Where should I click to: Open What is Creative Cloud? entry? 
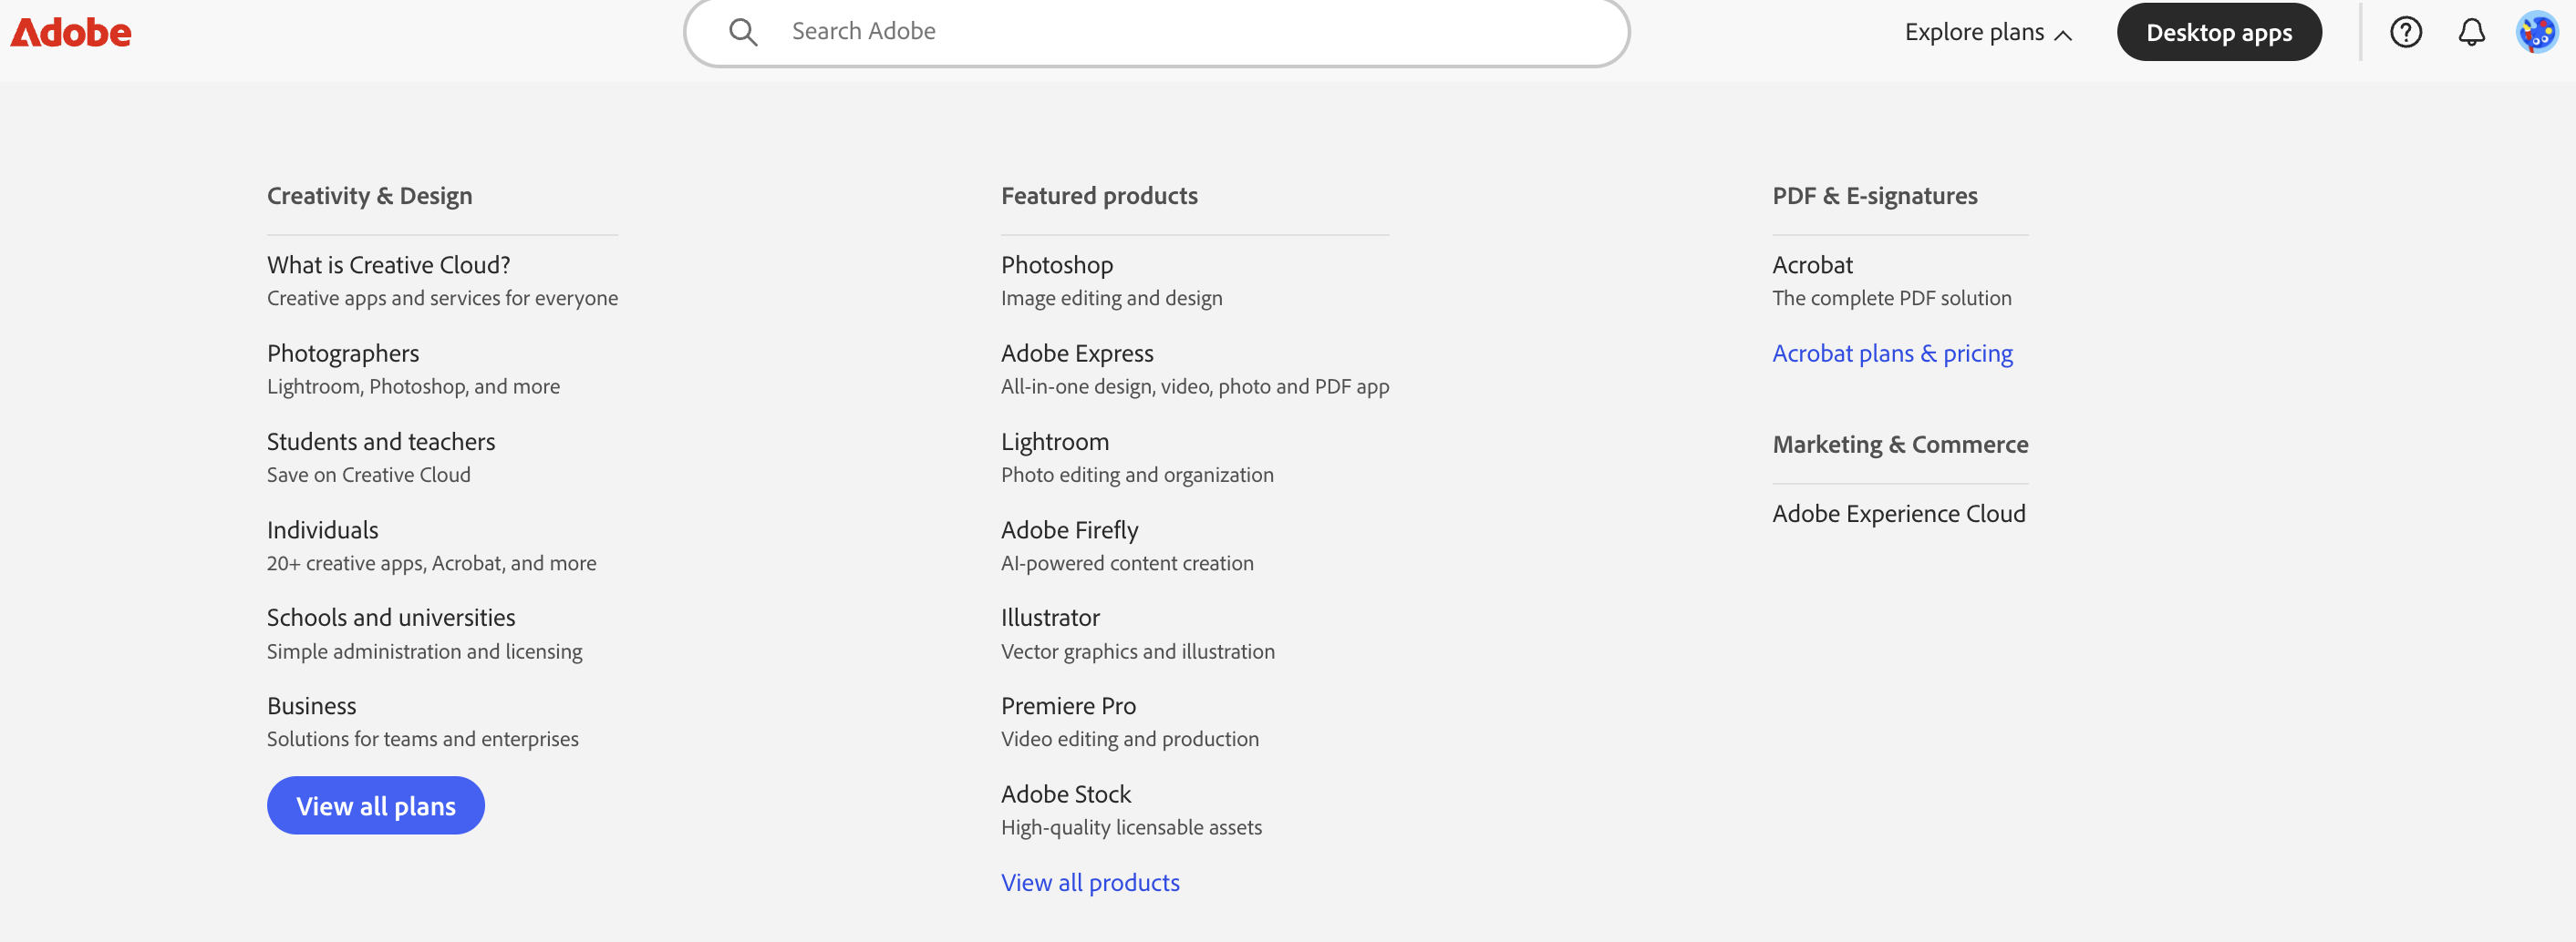[388, 265]
